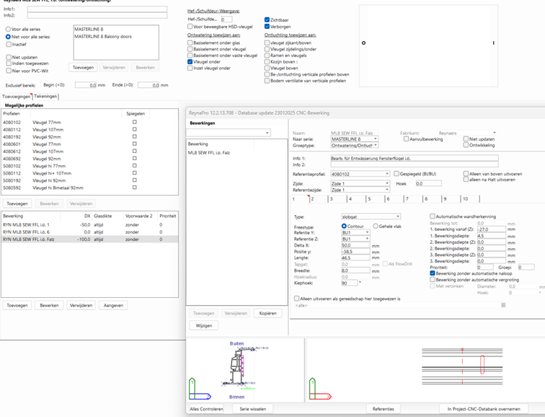Switch to the Tekeningen tab
Viewport: 545px width, 417px height.
coord(45,97)
